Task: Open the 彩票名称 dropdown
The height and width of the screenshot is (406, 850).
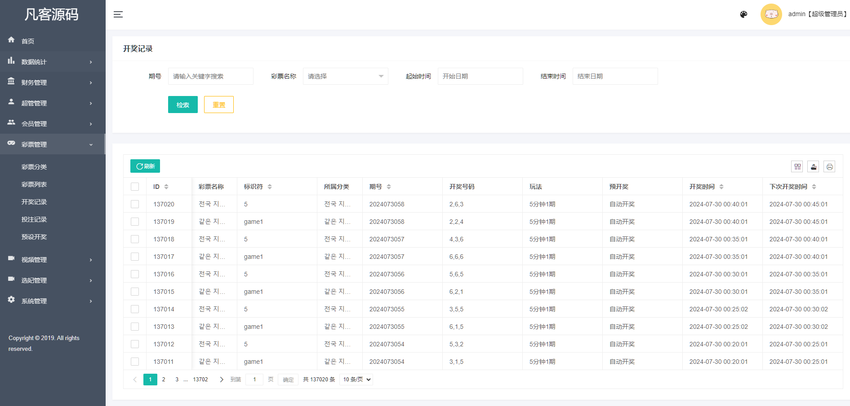Action: coord(345,76)
